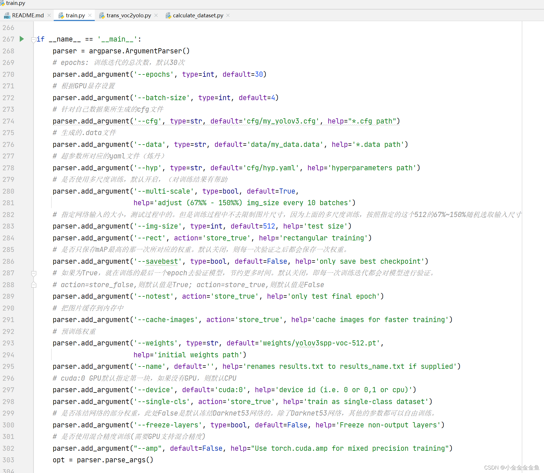Click 'rectangular training' help string
The height and width of the screenshot is (473, 544).
tap(324, 238)
